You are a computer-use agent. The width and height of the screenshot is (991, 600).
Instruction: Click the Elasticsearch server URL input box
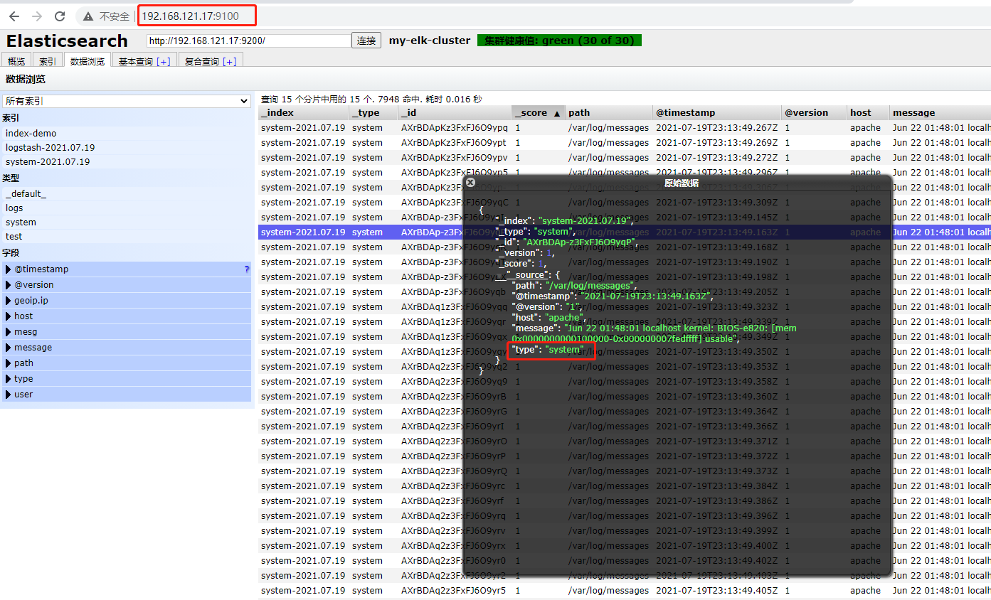pos(248,41)
